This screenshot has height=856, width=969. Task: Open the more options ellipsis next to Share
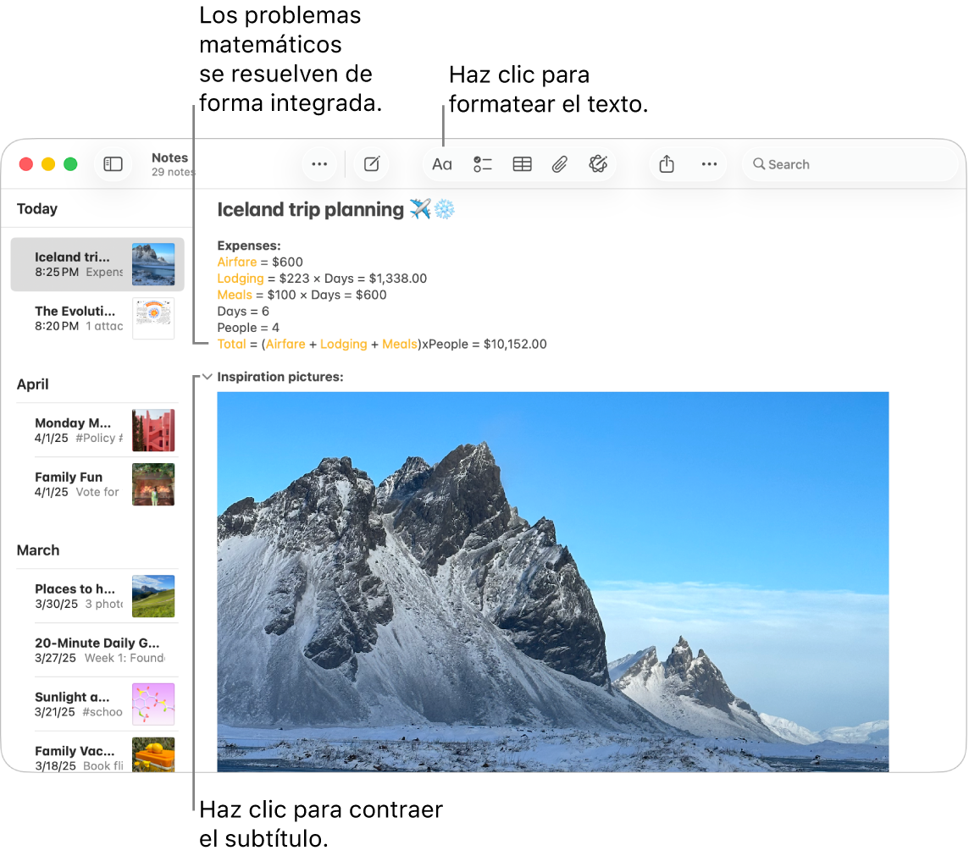(x=709, y=163)
